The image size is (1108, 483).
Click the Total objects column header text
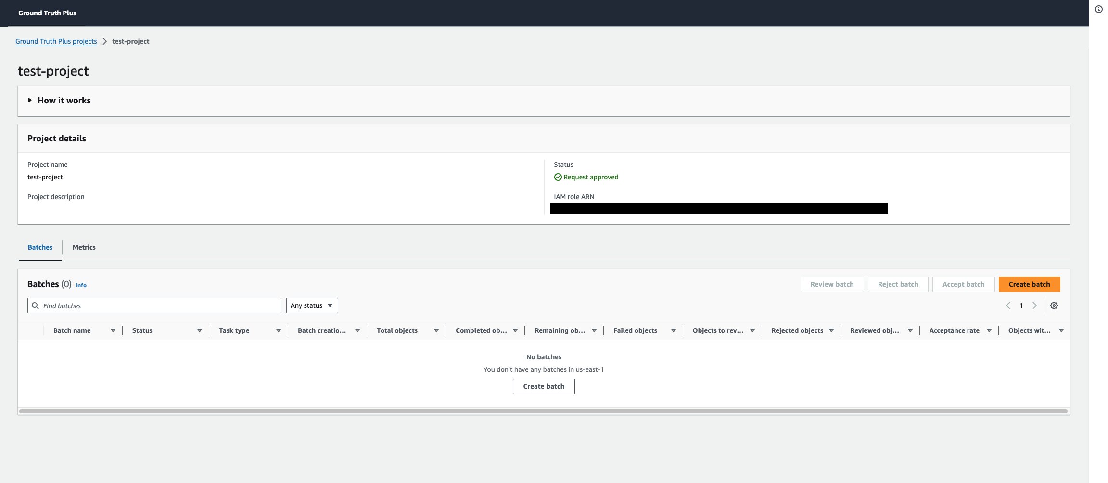(397, 330)
